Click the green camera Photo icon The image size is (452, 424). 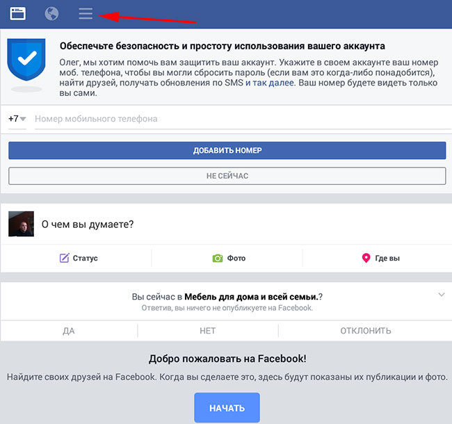coord(218,258)
